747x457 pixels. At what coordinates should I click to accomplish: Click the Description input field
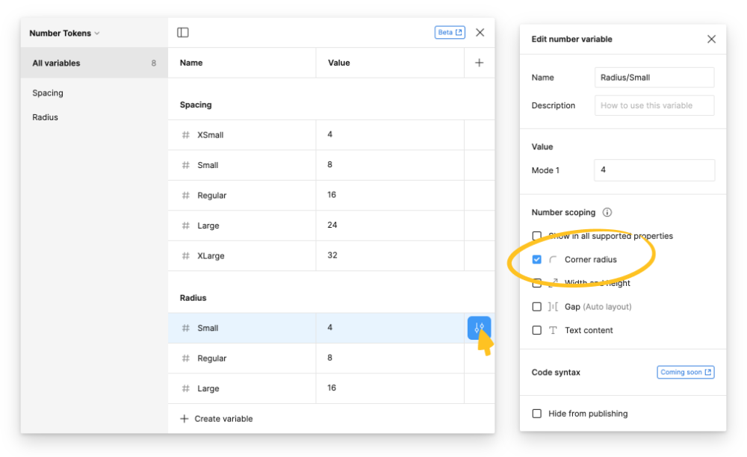tap(654, 105)
